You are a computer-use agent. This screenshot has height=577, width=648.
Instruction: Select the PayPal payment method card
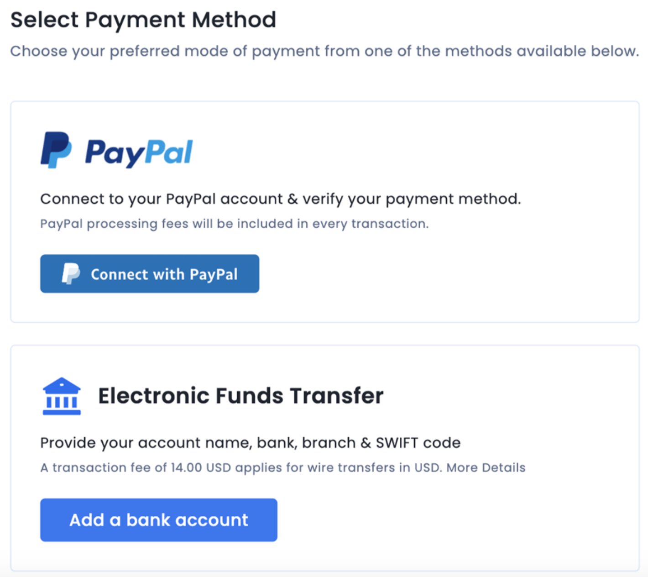[325, 212]
